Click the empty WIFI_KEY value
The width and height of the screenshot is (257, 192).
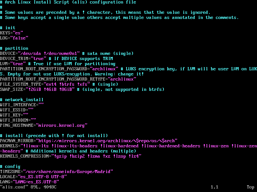pyautogui.click(x=26, y=115)
